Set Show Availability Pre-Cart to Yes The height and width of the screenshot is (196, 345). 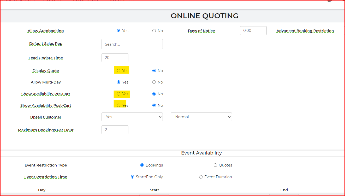[119, 94]
